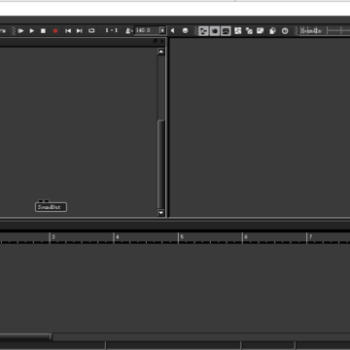Screen dimensions: 350x350
Task: Adjust the SoundIn level slider
Action: click(x=311, y=31)
